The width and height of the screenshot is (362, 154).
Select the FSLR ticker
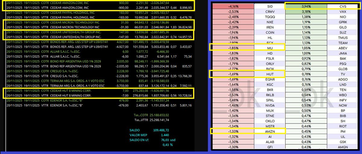point(270,58)
